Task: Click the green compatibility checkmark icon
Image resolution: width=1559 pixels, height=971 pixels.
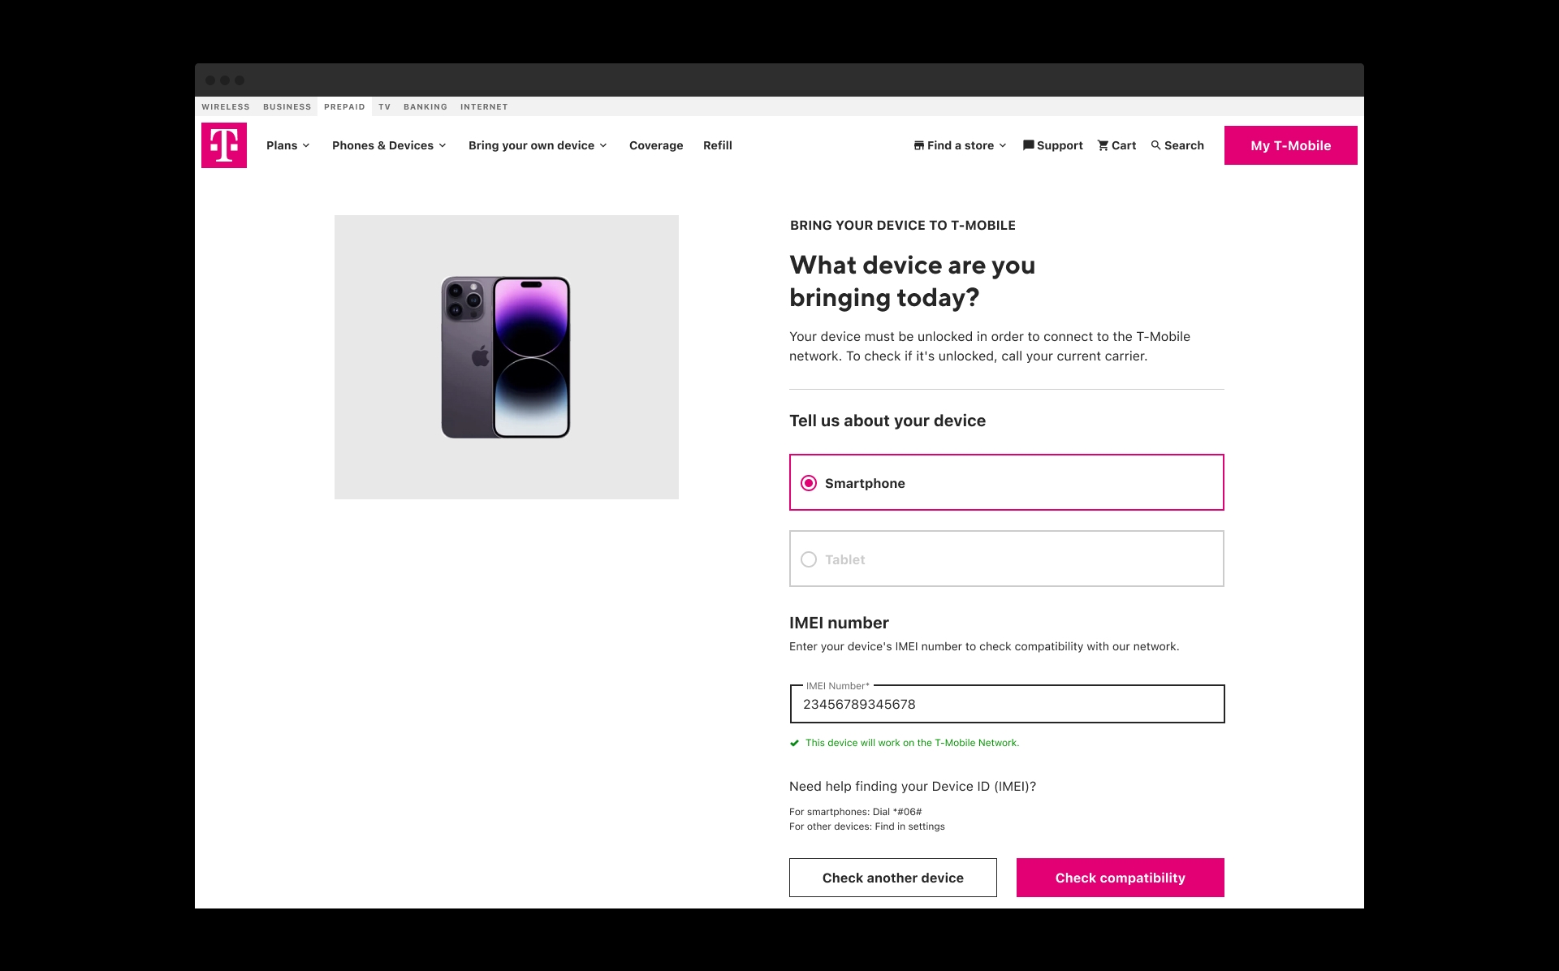Action: [794, 743]
